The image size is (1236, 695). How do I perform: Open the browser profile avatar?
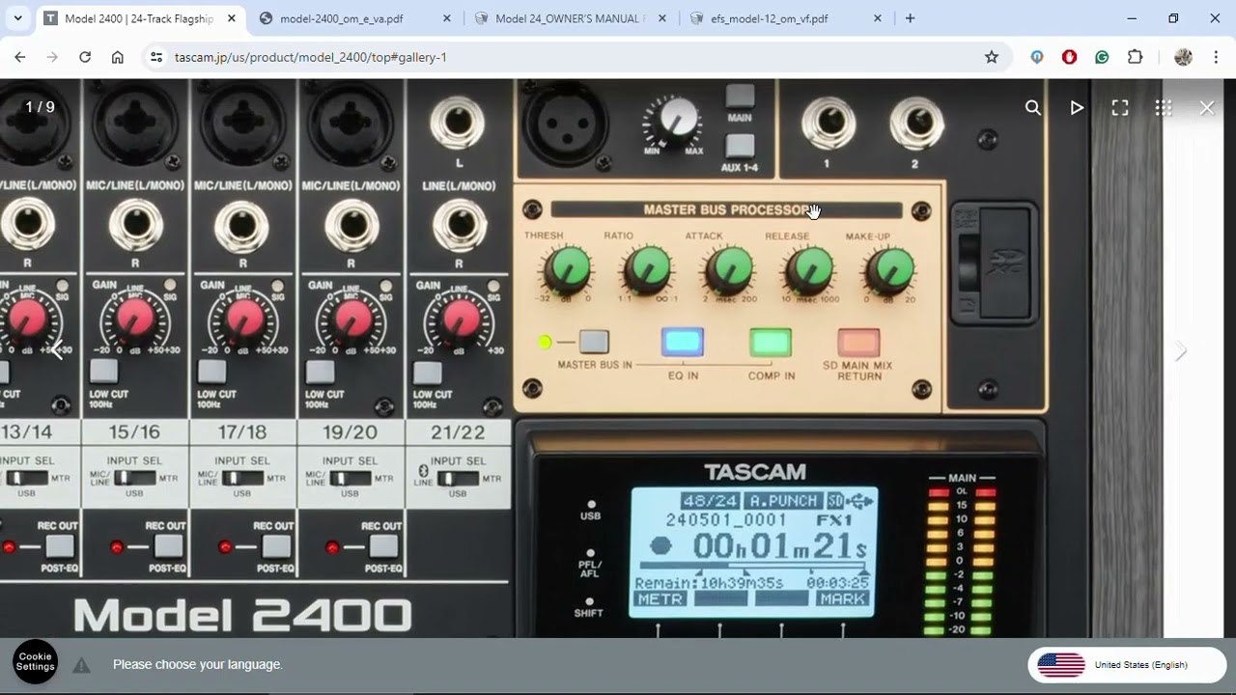[x=1183, y=57]
